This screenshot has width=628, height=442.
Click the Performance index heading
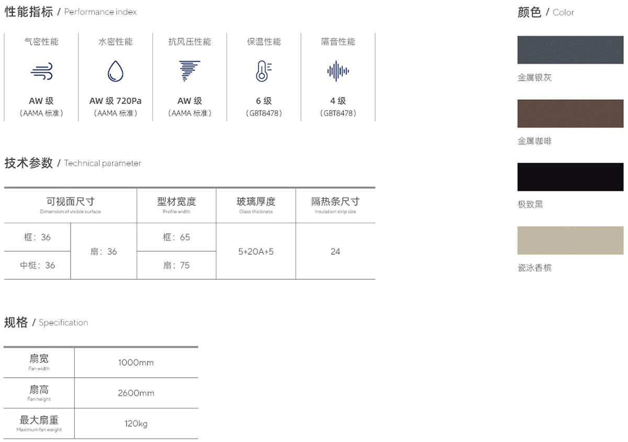[x=71, y=12]
